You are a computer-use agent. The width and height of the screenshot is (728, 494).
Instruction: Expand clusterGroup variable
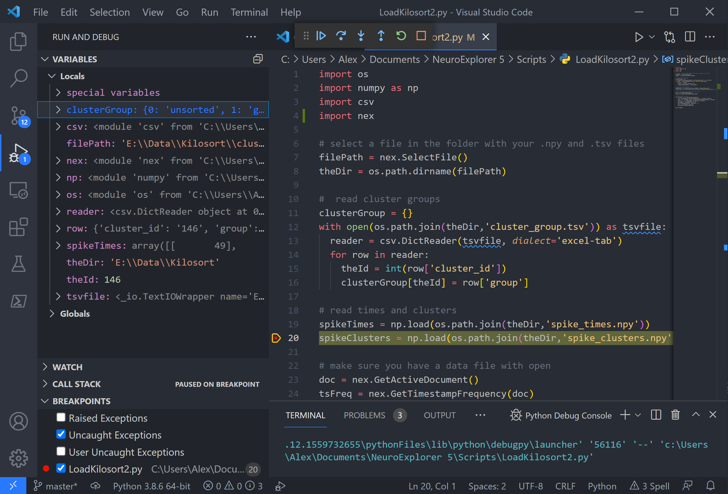point(58,109)
